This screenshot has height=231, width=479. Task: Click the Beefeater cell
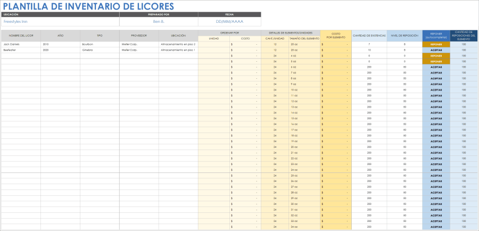click(x=21, y=50)
